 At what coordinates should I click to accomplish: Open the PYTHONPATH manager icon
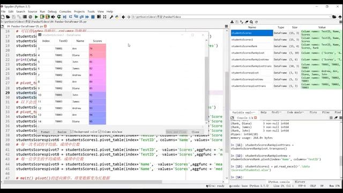coord(117,17)
